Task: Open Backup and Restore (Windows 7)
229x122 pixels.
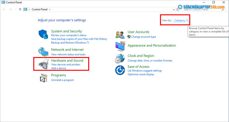Action: [x=70, y=42]
